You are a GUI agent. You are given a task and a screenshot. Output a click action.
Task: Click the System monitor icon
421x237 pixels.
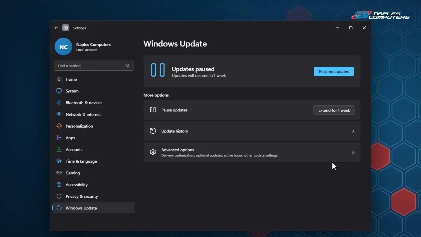[59, 91]
